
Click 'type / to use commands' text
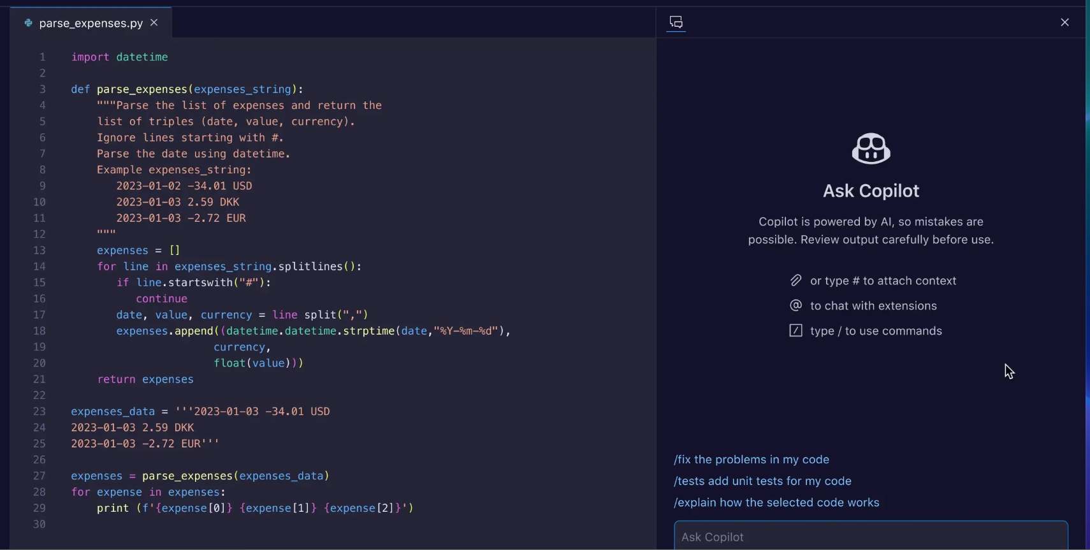coord(876,331)
